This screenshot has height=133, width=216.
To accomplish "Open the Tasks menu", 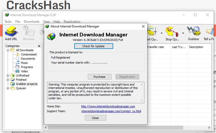I will coord(8,22).
